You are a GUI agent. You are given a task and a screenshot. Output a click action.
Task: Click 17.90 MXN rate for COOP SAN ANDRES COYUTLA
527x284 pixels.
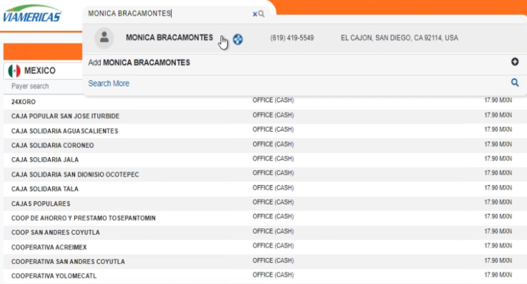(x=498, y=232)
